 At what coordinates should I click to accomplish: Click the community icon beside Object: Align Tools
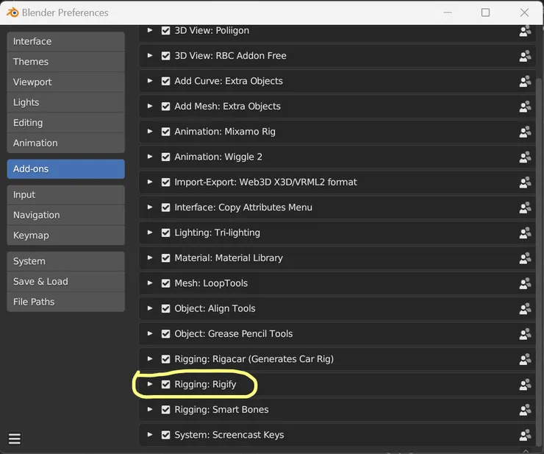coord(525,308)
